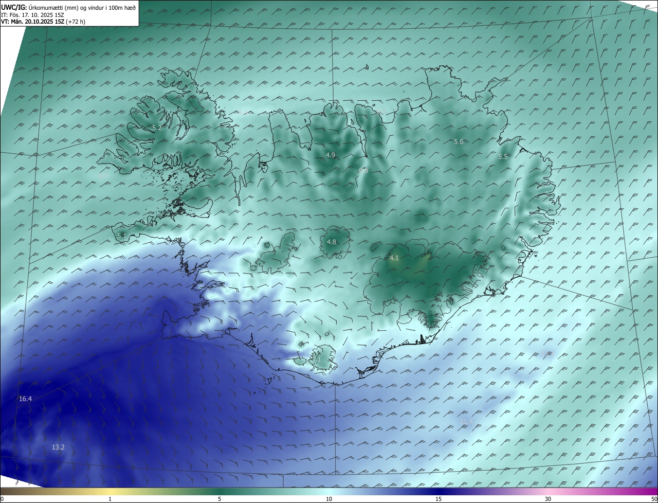Click the 4.1 value on Vatnajökull glacier
Screen dimensions: 658x503
(x=394, y=258)
